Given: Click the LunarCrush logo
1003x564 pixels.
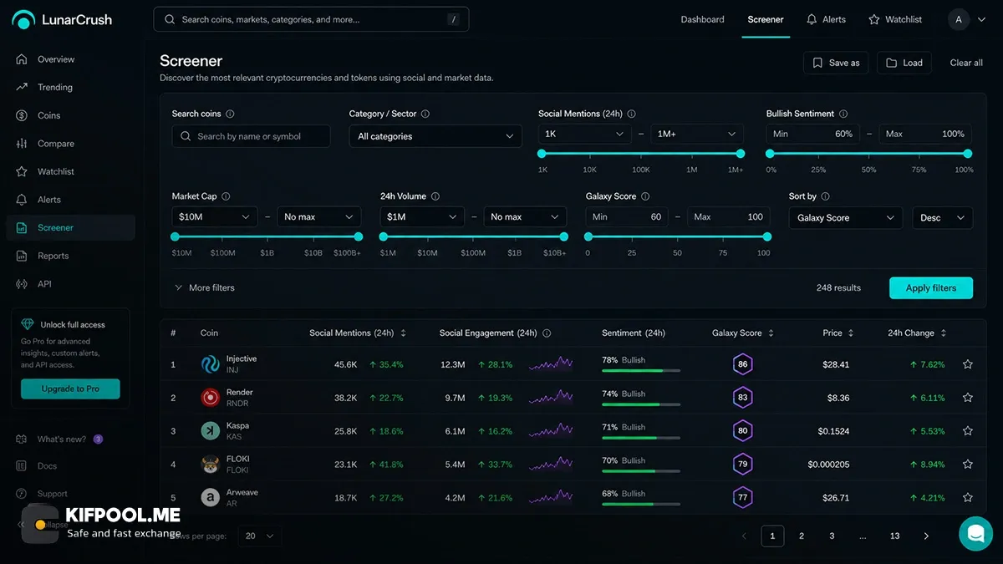Looking at the screenshot, I should 62,19.
